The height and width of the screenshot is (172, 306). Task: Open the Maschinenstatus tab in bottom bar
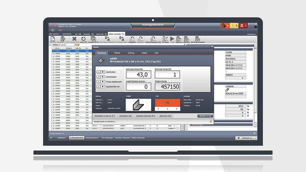pos(92,138)
